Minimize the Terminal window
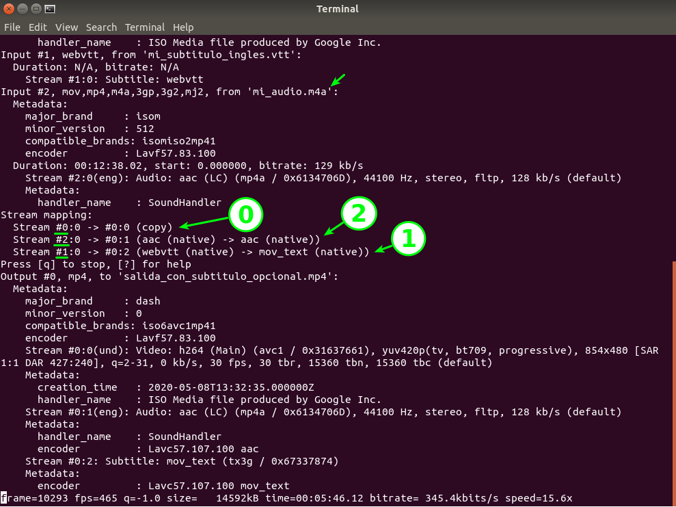Screen dimensions: 676x507 [23, 9]
